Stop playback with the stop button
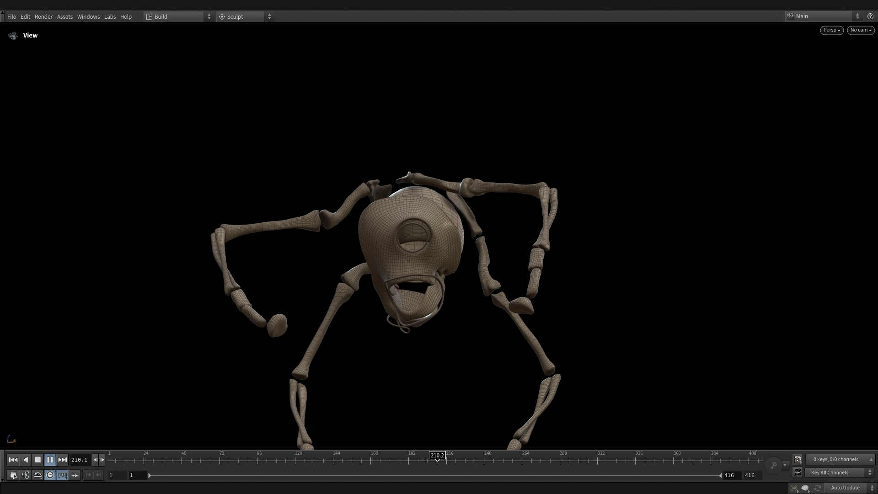878x494 pixels. click(x=38, y=460)
